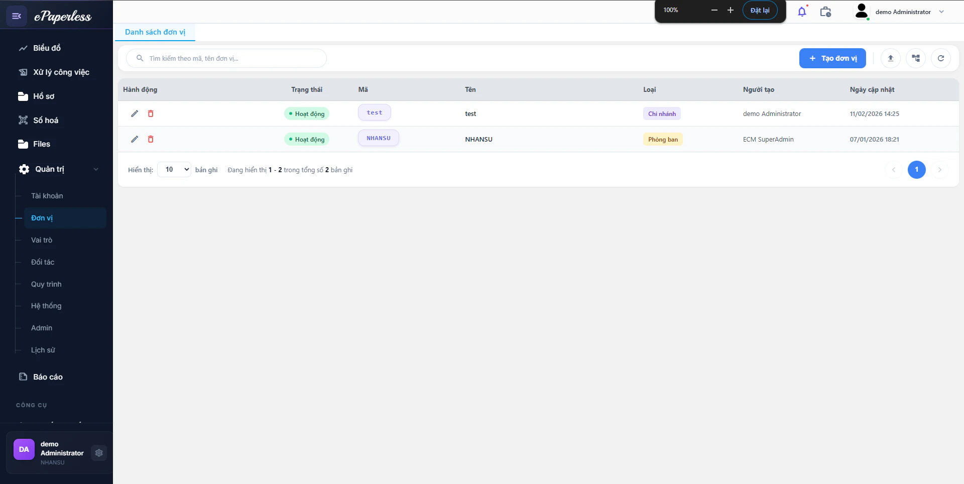964x484 pixels.
Task: Expand the demo Administrator account dropdown
Action: (941, 12)
